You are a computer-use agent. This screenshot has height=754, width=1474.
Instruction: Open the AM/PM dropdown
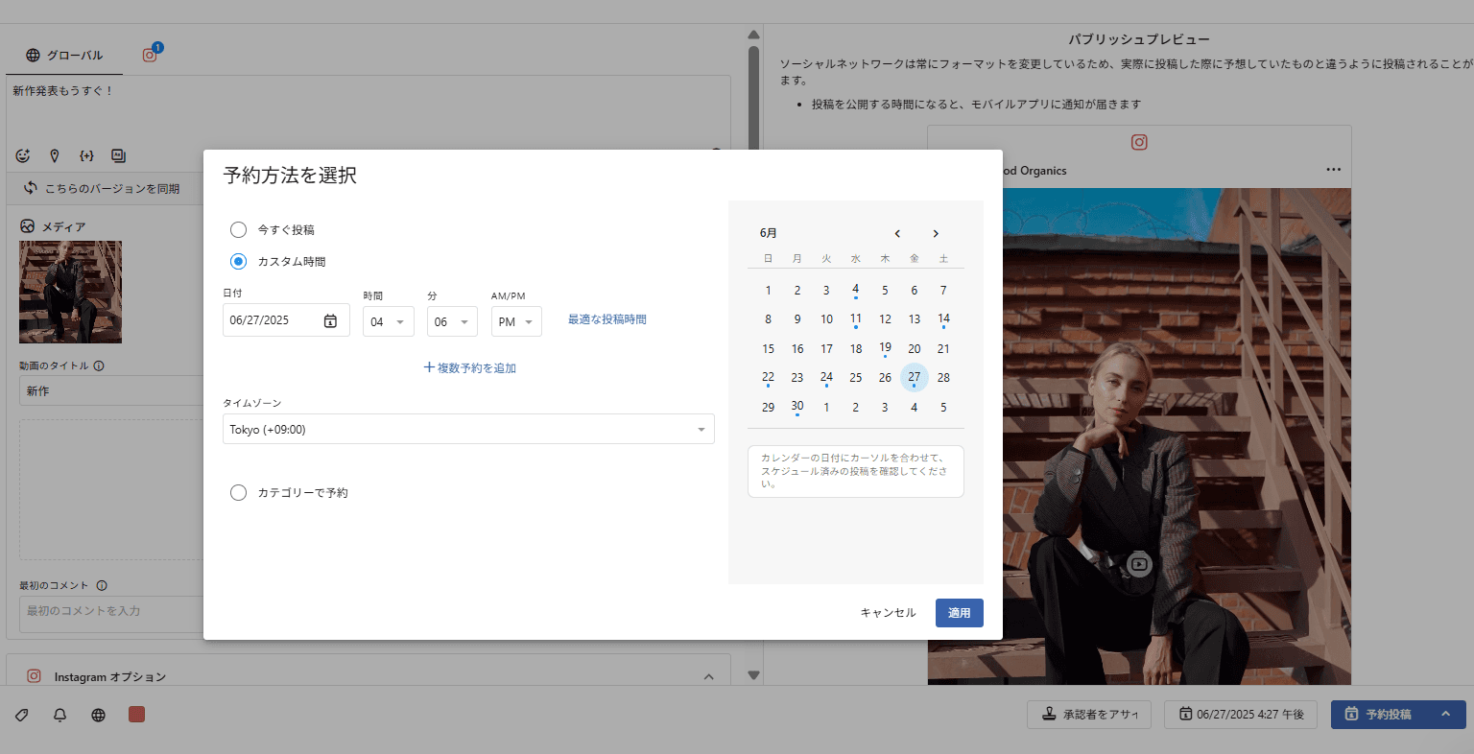[x=516, y=322]
